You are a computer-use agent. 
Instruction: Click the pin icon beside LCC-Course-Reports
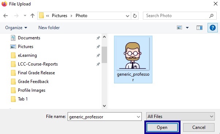tap(98, 64)
